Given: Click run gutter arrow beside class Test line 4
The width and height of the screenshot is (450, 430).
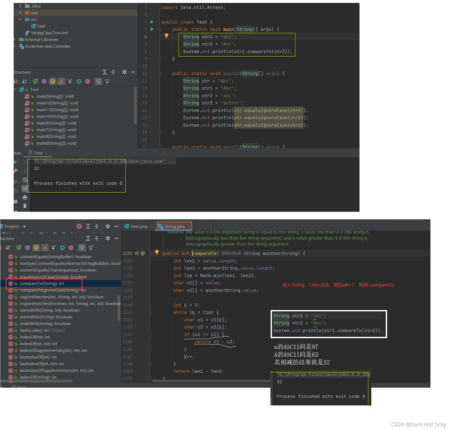Looking at the screenshot, I should point(152,22).
